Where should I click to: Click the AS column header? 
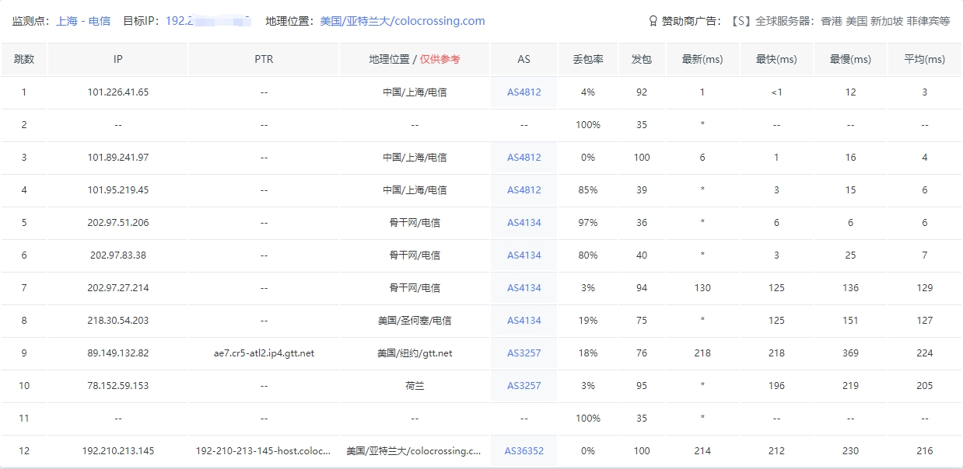pos(524,59)
